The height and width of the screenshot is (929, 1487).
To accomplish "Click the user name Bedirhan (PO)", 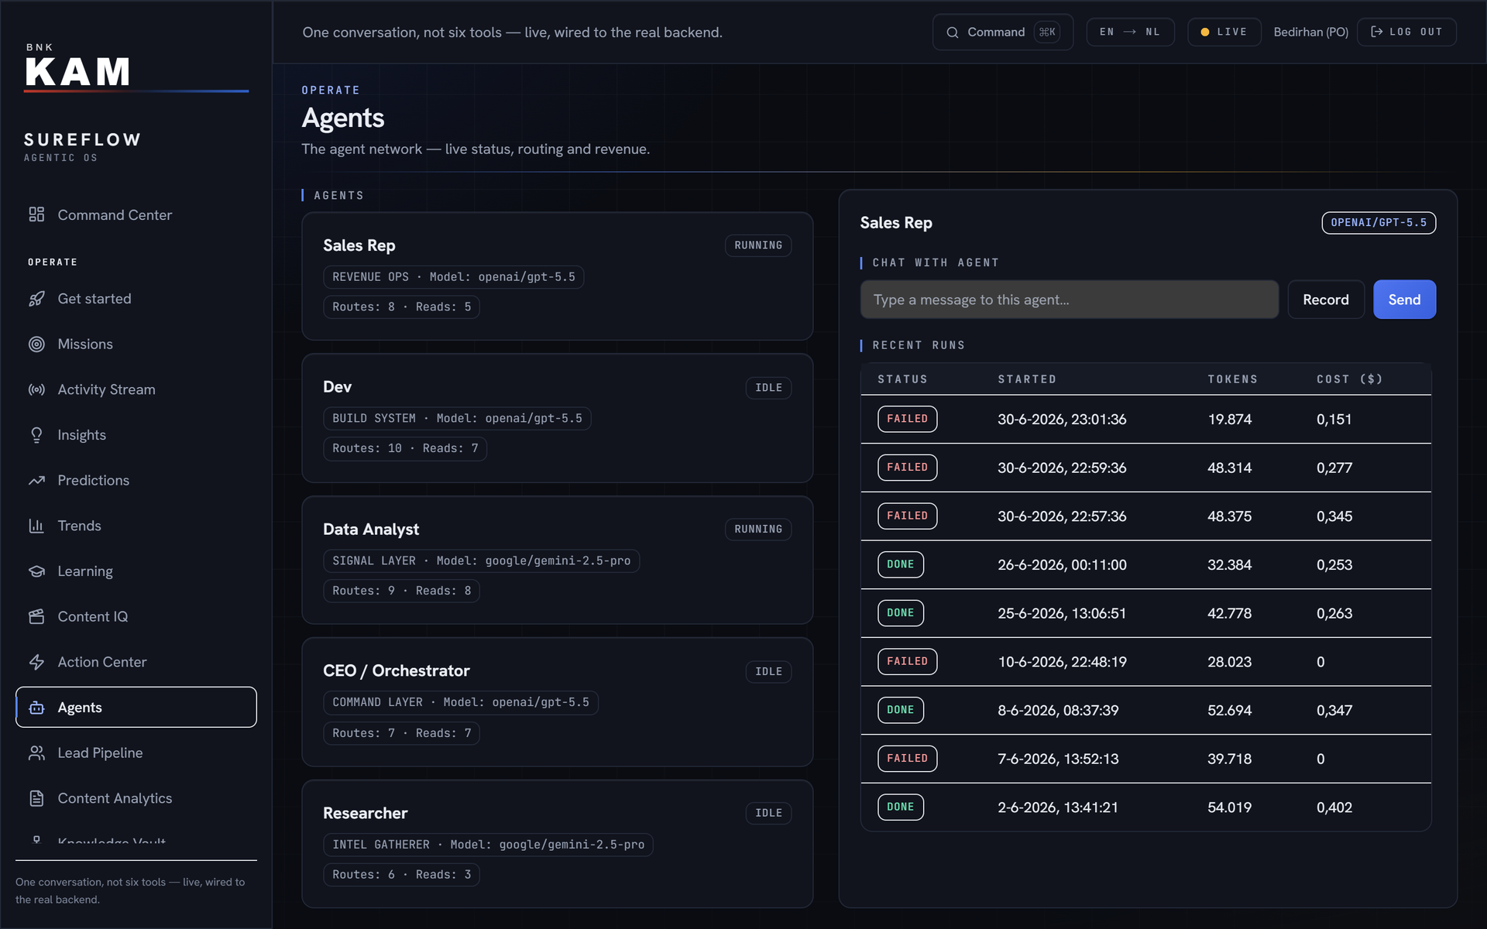I will coord(1310,32).
